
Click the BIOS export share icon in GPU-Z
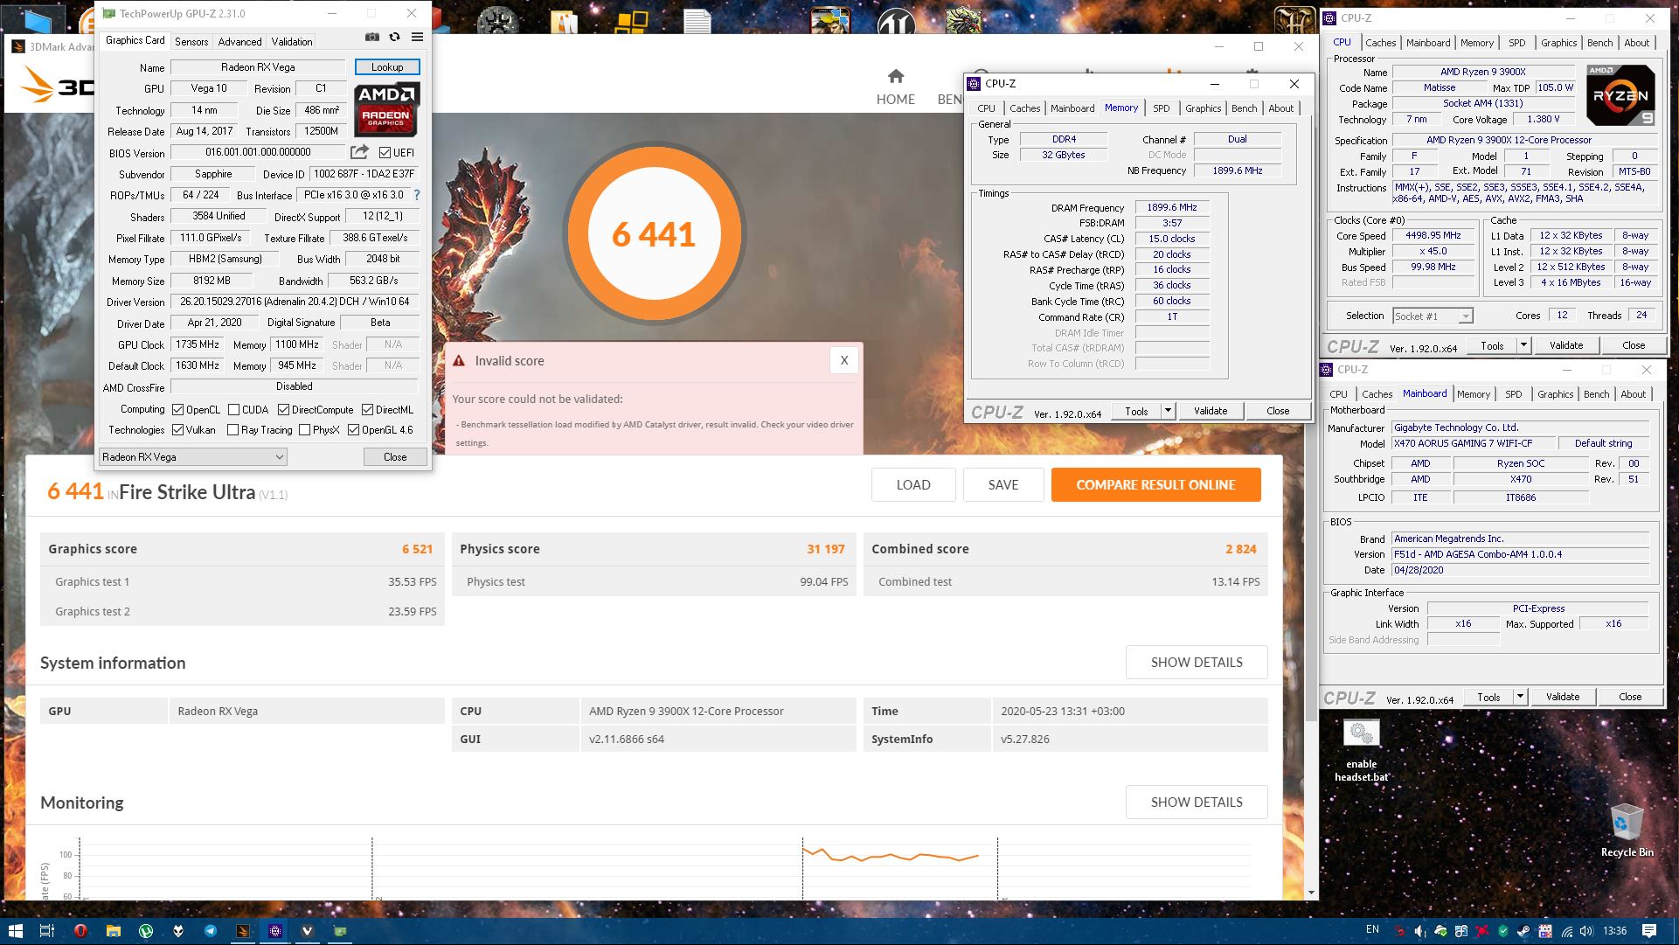[x=360, y=152]
